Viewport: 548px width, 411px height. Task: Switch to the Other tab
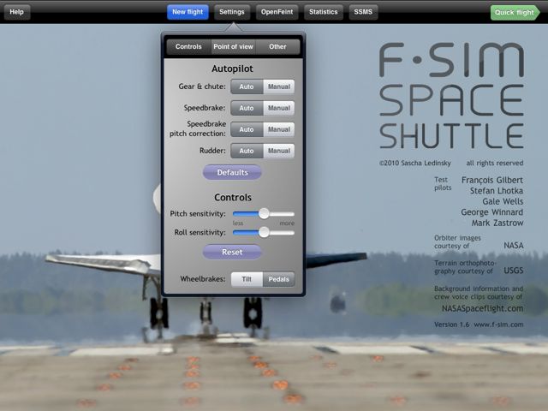pos(277,47)
